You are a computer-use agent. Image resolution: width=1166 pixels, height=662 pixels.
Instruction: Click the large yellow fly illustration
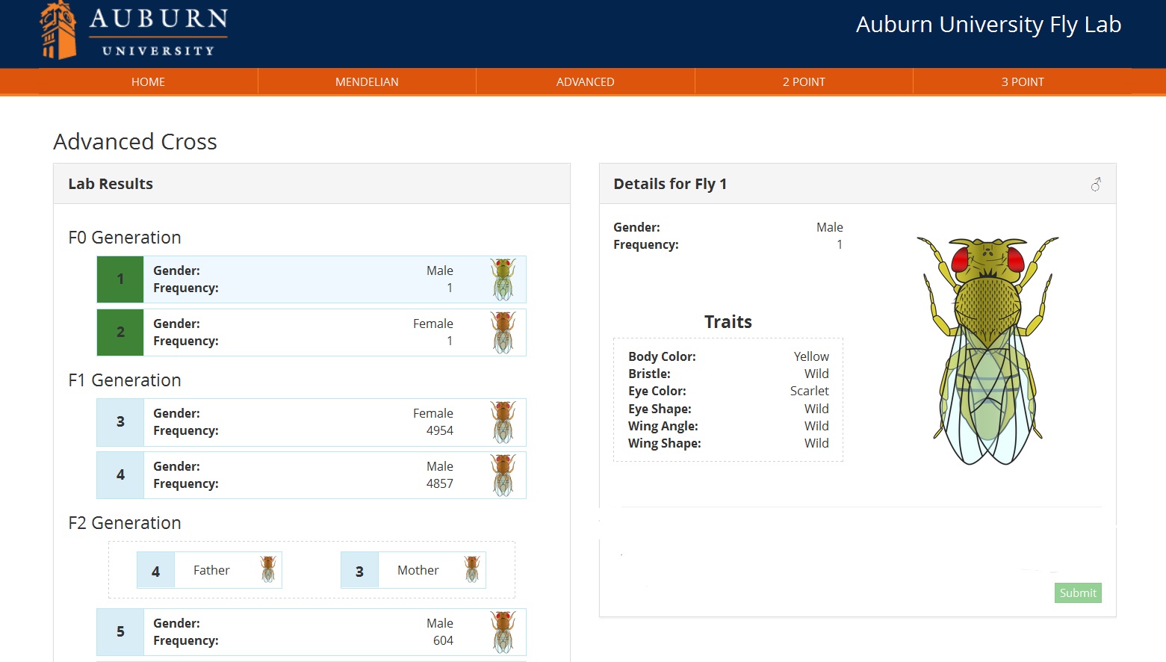(987, 350)
